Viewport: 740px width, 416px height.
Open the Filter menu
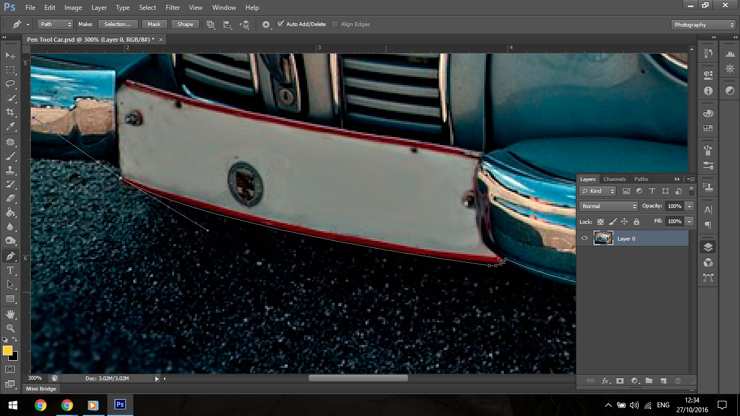tap(173, 8)
